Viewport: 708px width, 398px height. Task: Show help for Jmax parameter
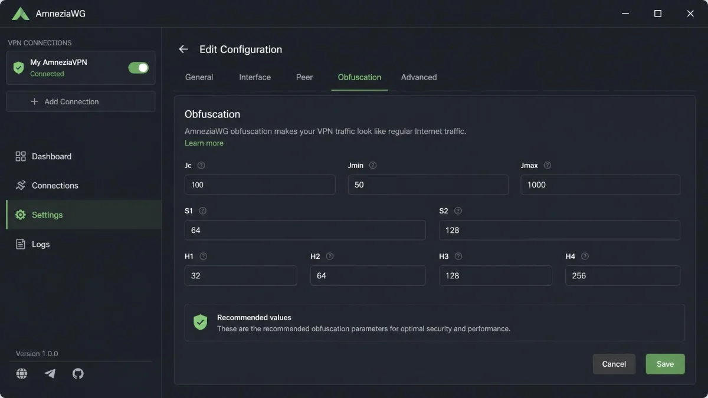coord(548,166)
